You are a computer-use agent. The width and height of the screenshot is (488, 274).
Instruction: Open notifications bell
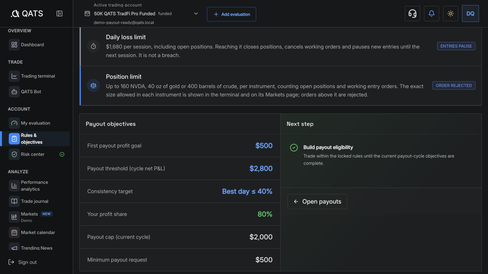pos(431,14)
